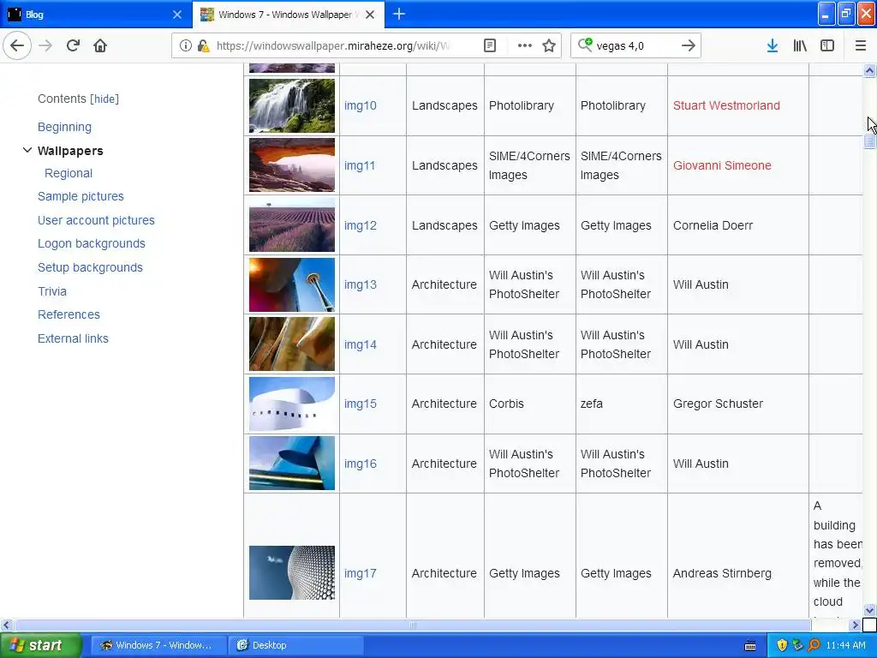This screenshot has height=658, width=877.
Task: Open the Firefox home page
Action: pyautogui.click(x=100, y=45)
